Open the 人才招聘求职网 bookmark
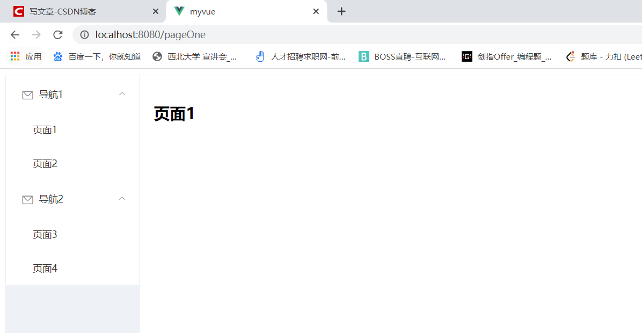The width and height of the screenshot is (642, 333). pos(301,56)
